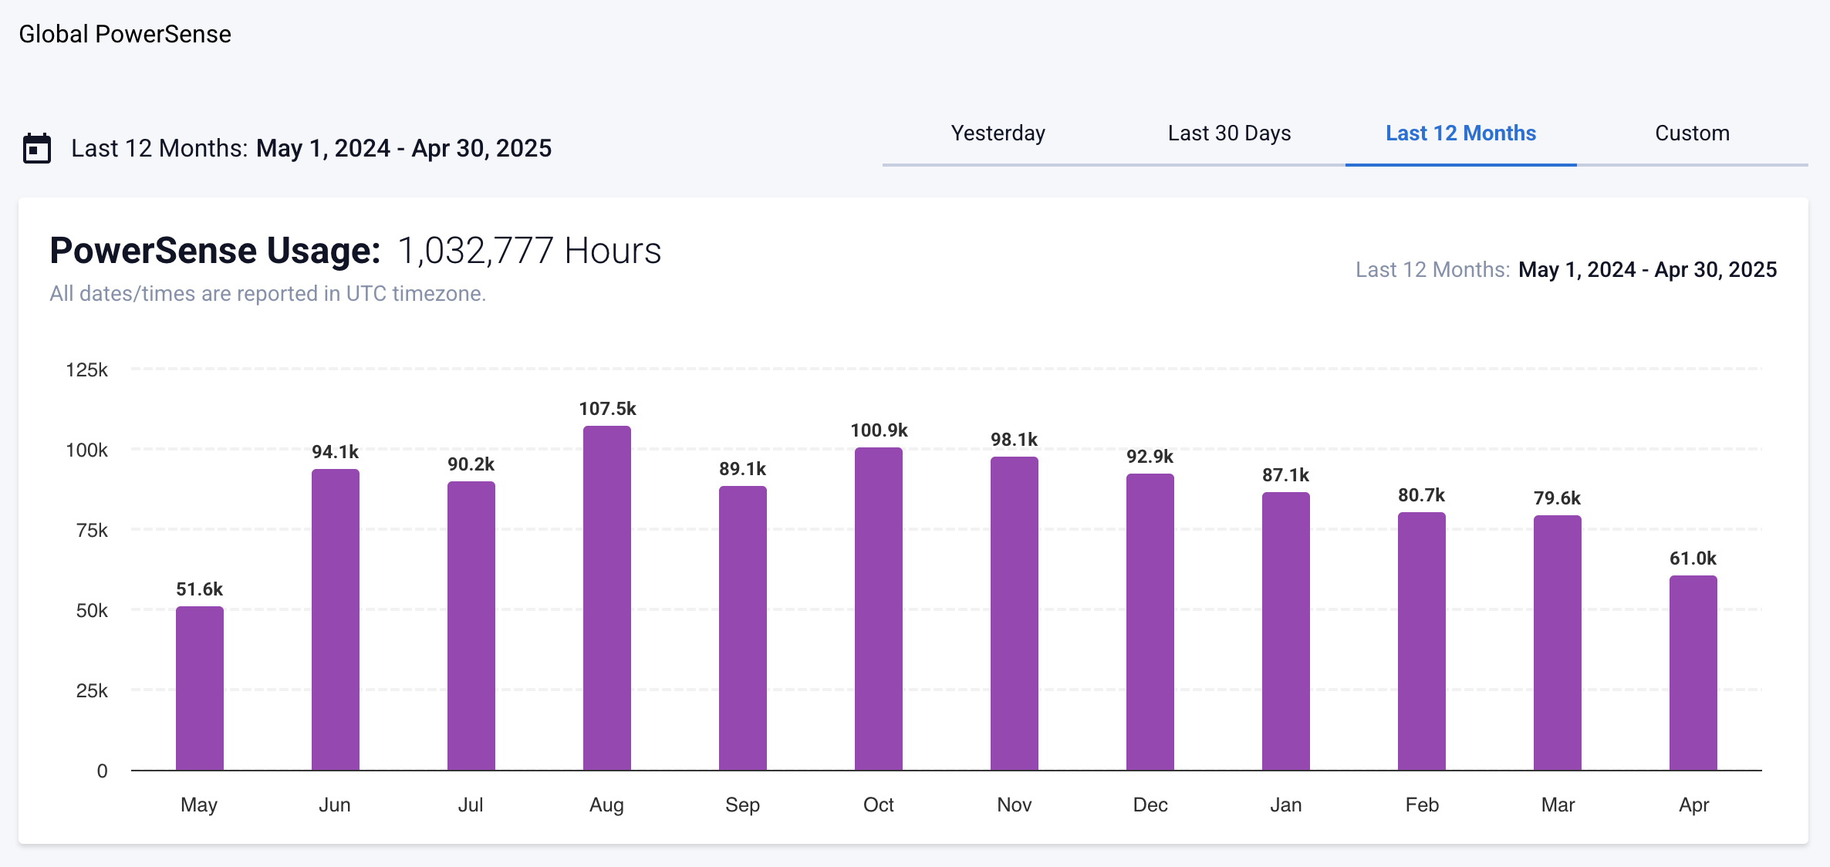
Task: Click the PowerSense Usage heading
Action: click(215, 251)
